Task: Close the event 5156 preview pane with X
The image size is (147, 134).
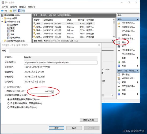Action: (x=113, y=41)
